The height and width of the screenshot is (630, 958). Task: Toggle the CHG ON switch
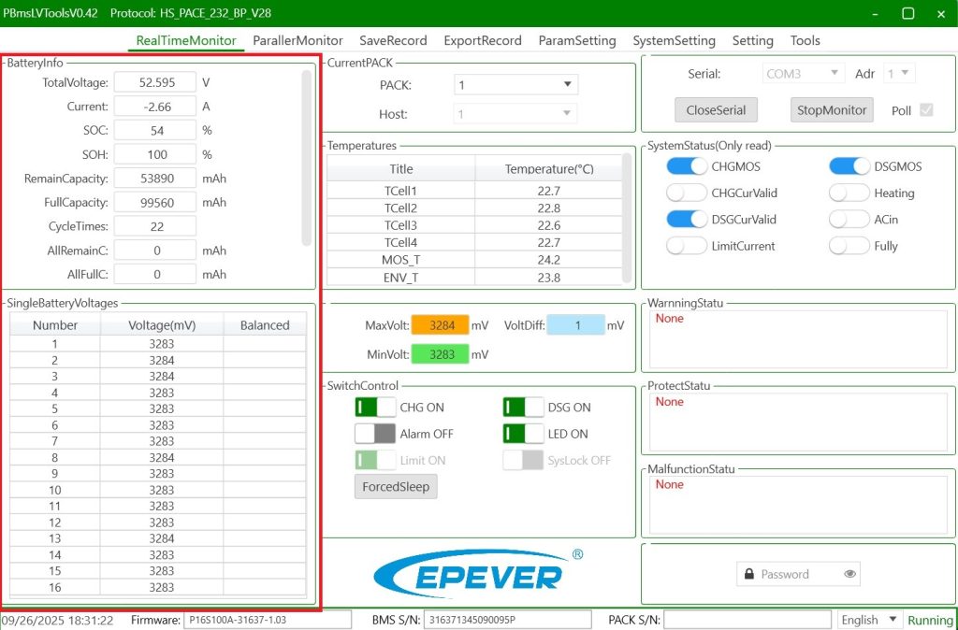point(374,408)
